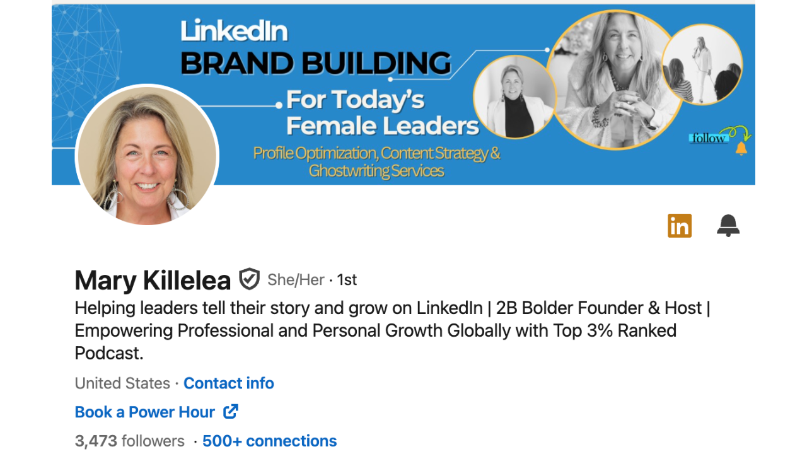Click the name Mary Killelea
Image resolution: width=807 pixels, height=454 pixels.
(x=153, y=281)
